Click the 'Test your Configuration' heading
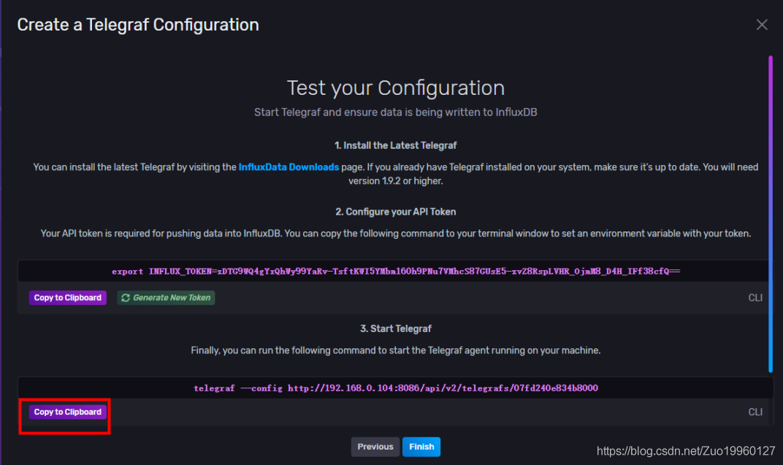This screenshot has height=465, width=783. pyautogui.click(x=395, y=88)
